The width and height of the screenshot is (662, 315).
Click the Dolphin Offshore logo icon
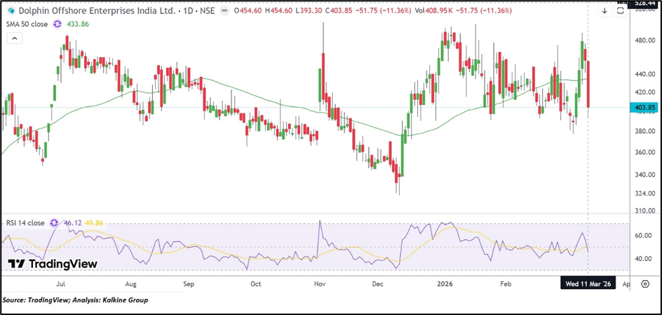[11, 10]
